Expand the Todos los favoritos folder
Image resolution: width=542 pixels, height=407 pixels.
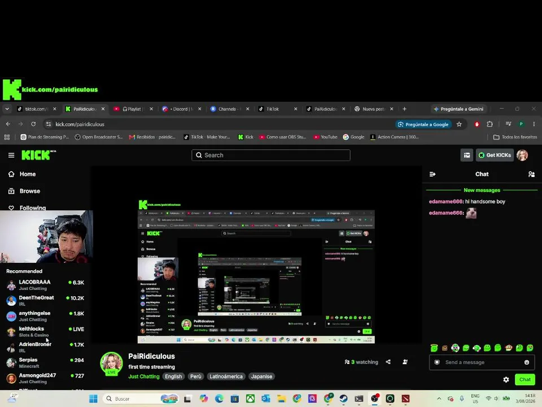[515, 137]
